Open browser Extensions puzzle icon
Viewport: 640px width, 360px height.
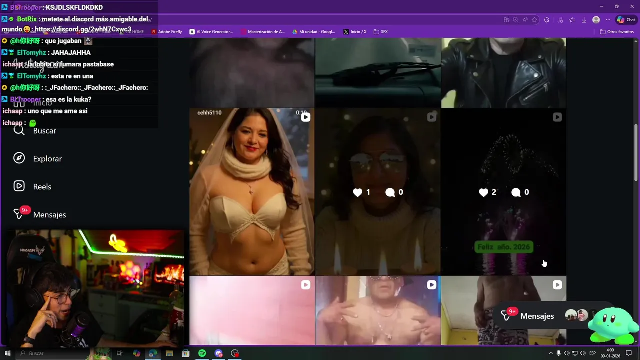pos(546,20)
